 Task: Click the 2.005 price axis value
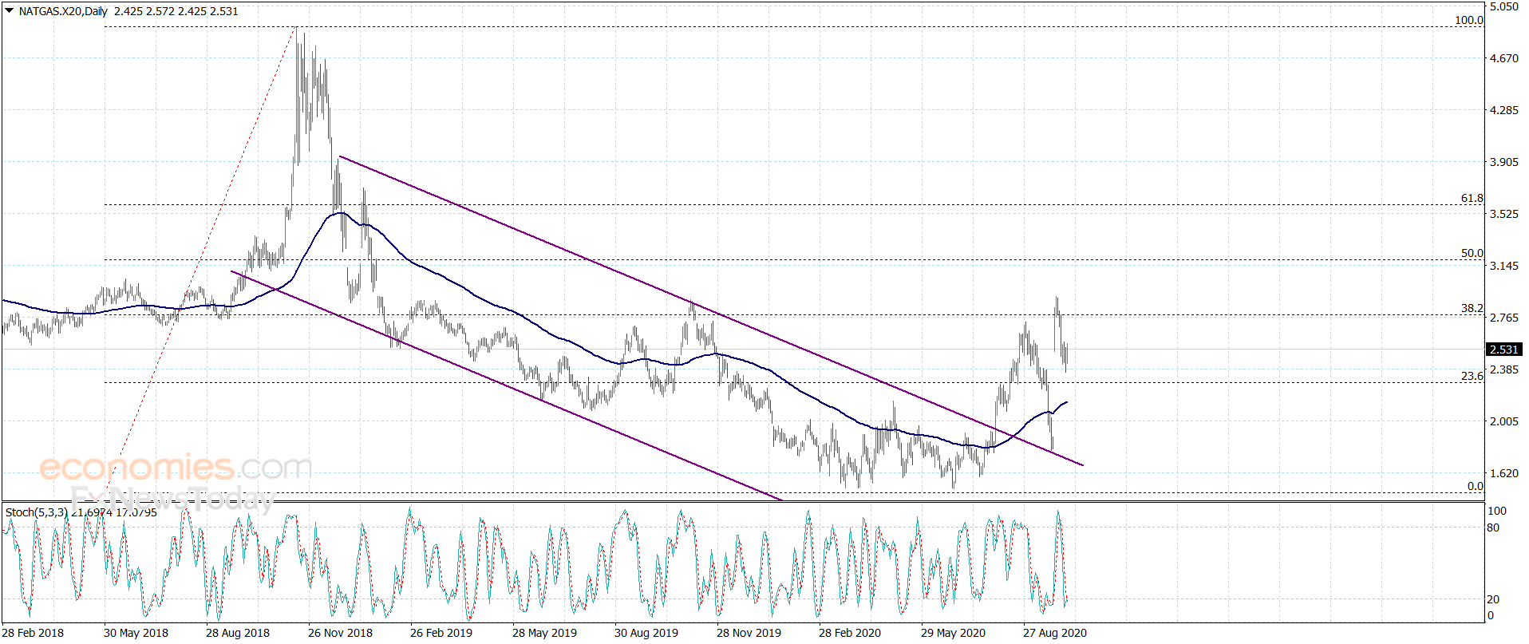1504,421
